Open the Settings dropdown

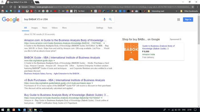tap(100, 28)
